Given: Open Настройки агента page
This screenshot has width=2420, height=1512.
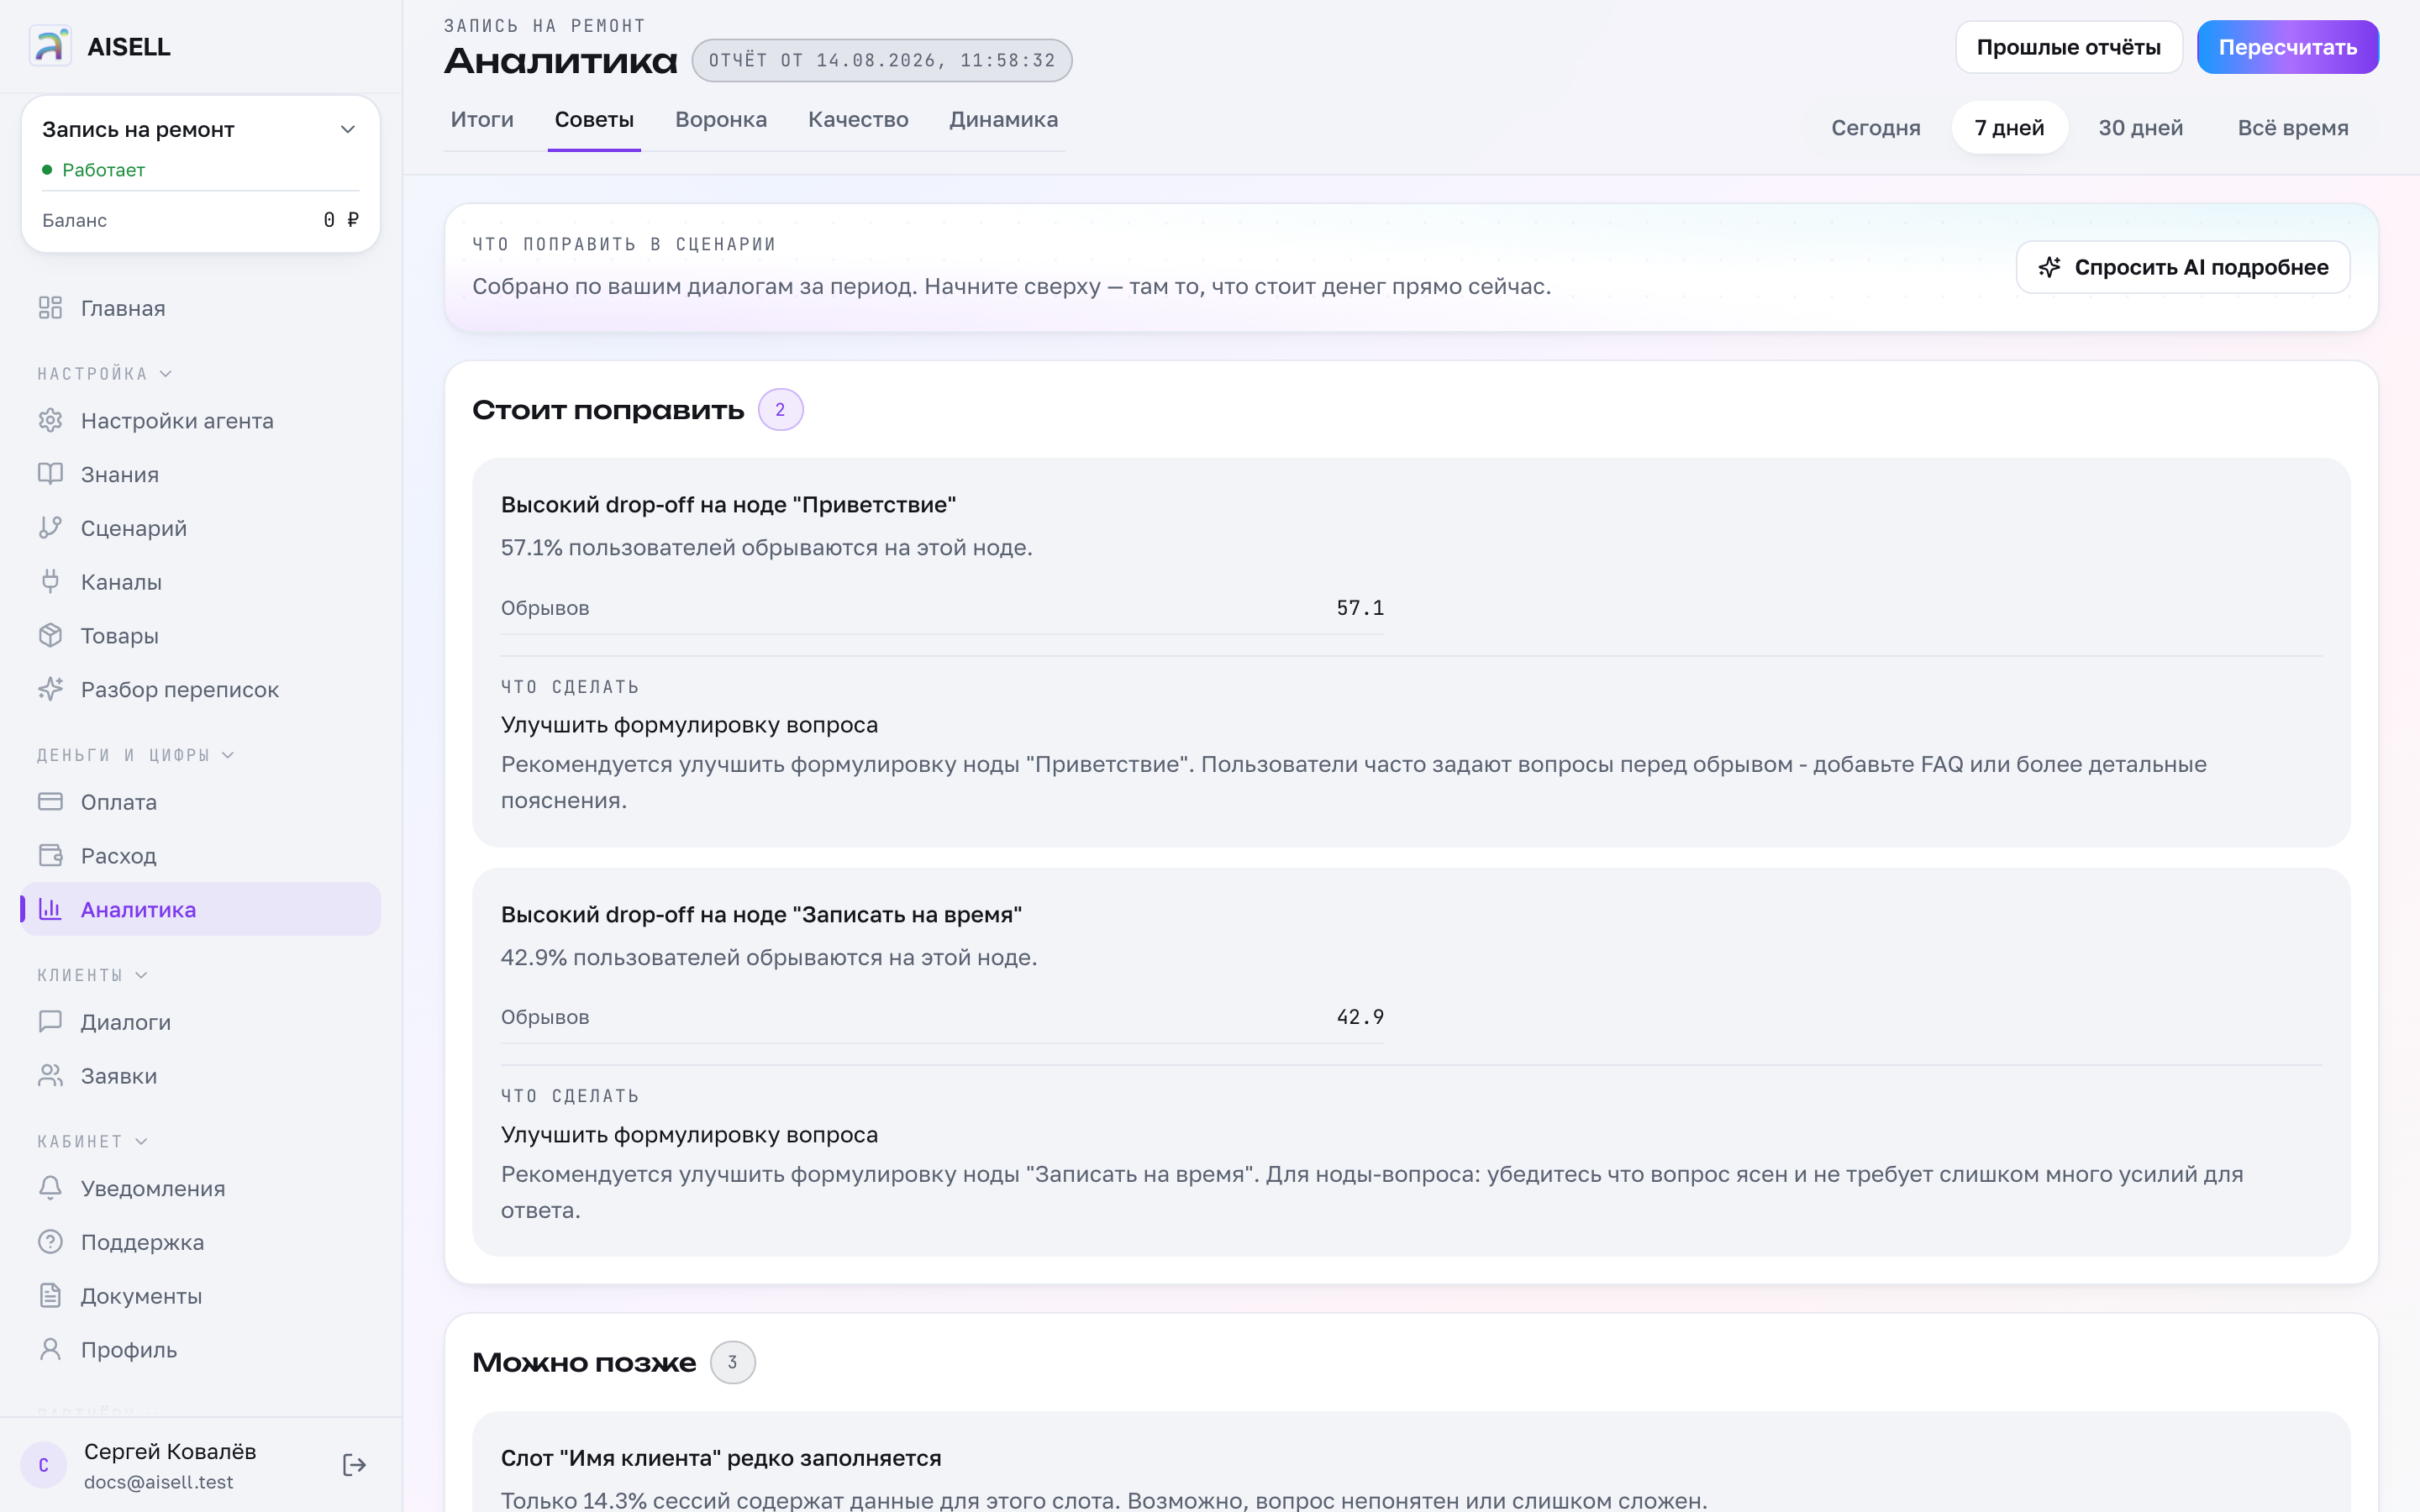Looking at the screenshot, I should pos(200,421).
